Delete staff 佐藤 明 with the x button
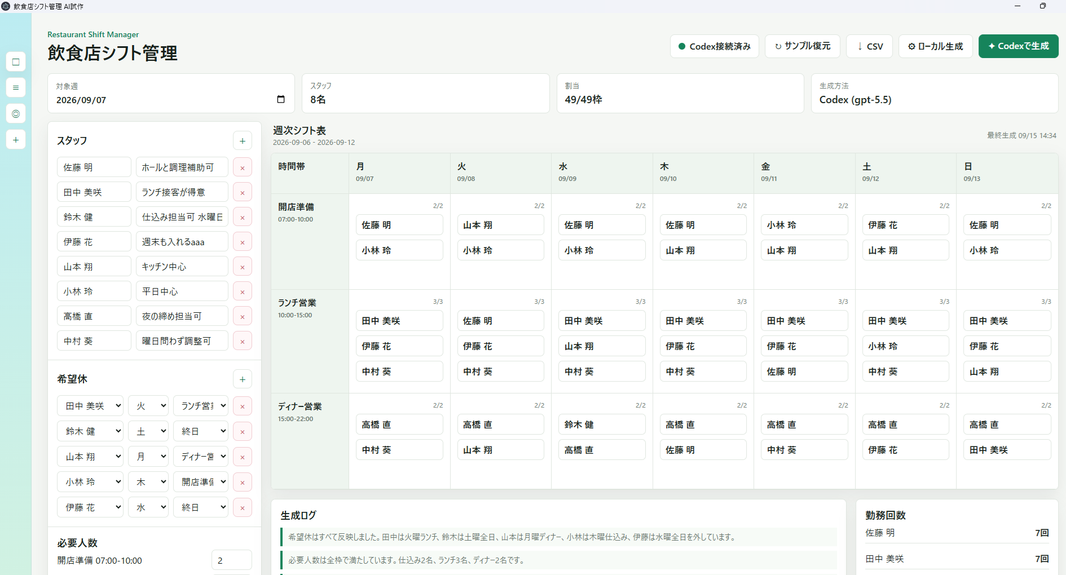 pos(243,167)
